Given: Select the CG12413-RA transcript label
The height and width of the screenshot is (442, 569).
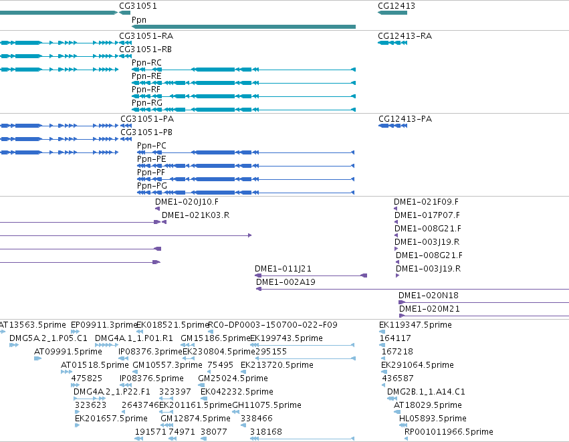Looking at the screenshot, I should (405, 36).
